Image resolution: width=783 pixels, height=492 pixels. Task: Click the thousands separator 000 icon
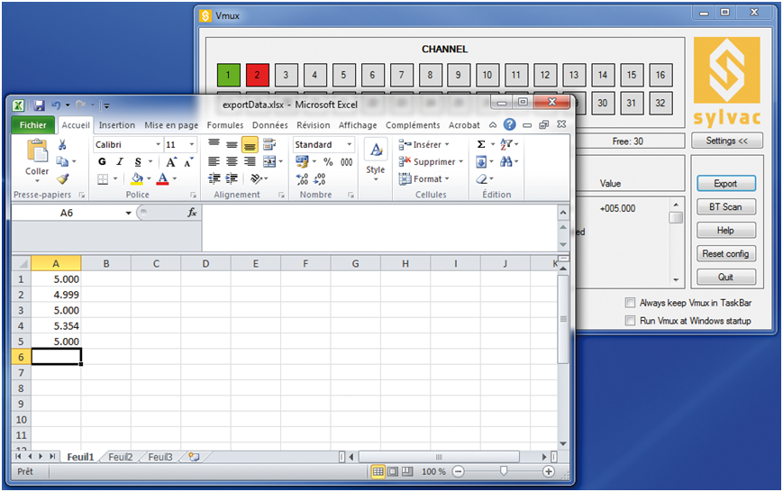pyautogui.click(x=347, y=162)
